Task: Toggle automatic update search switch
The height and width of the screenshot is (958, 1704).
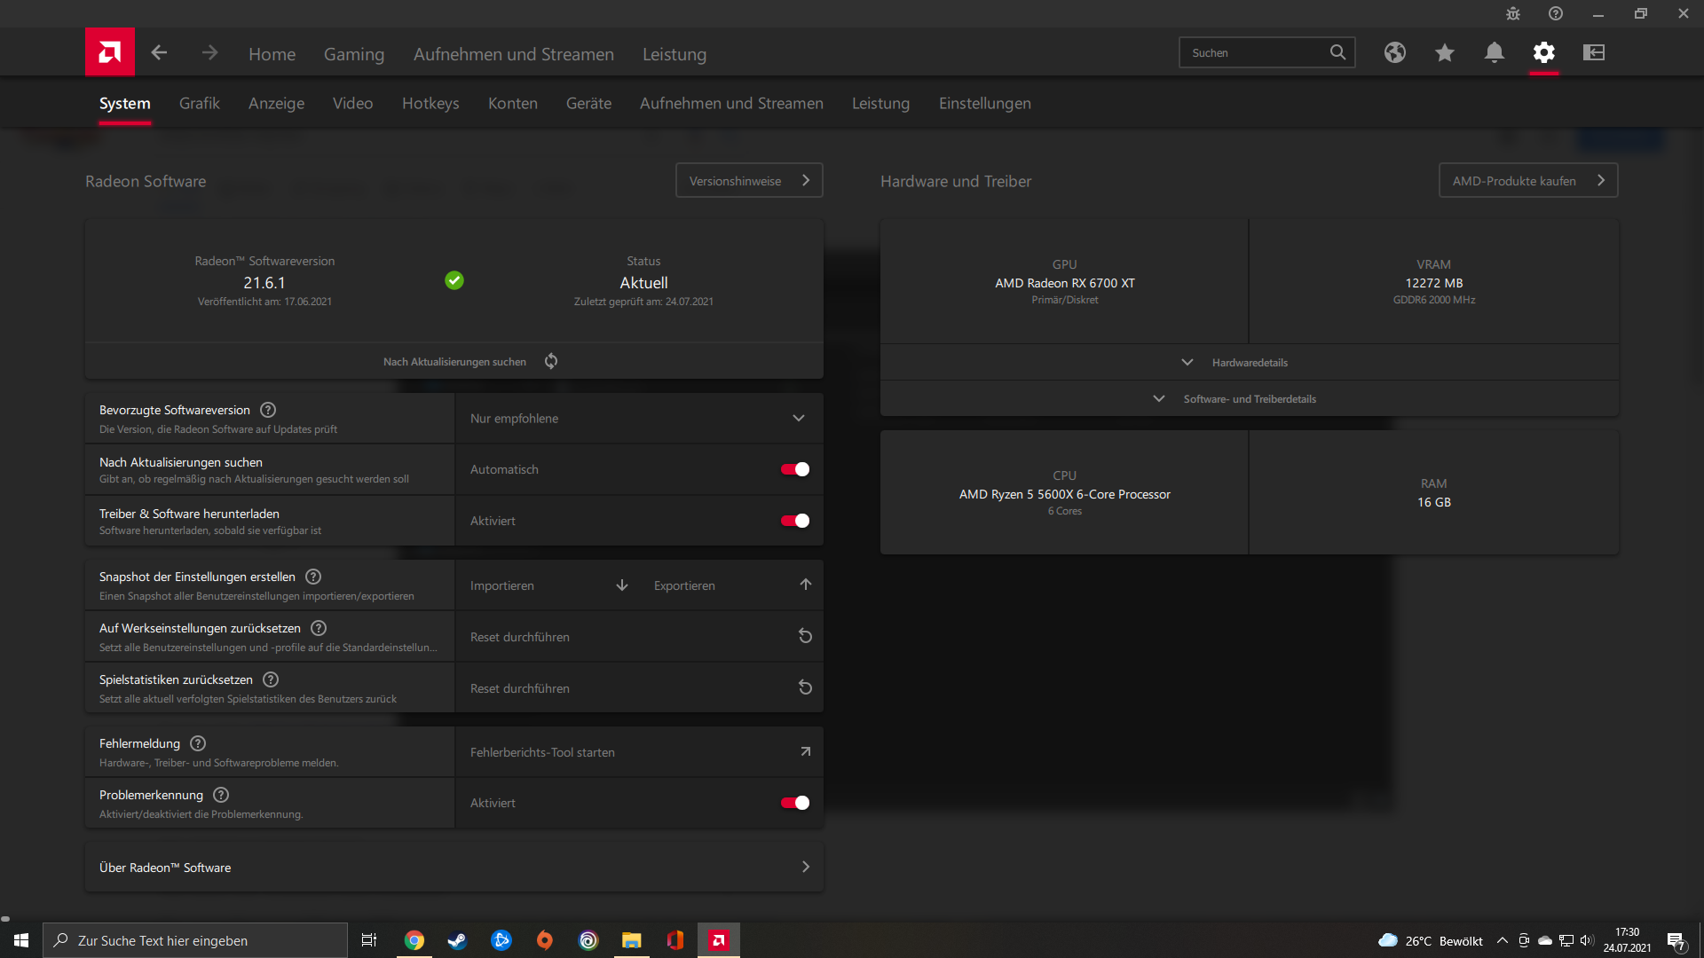Action: tap(795, 469)
